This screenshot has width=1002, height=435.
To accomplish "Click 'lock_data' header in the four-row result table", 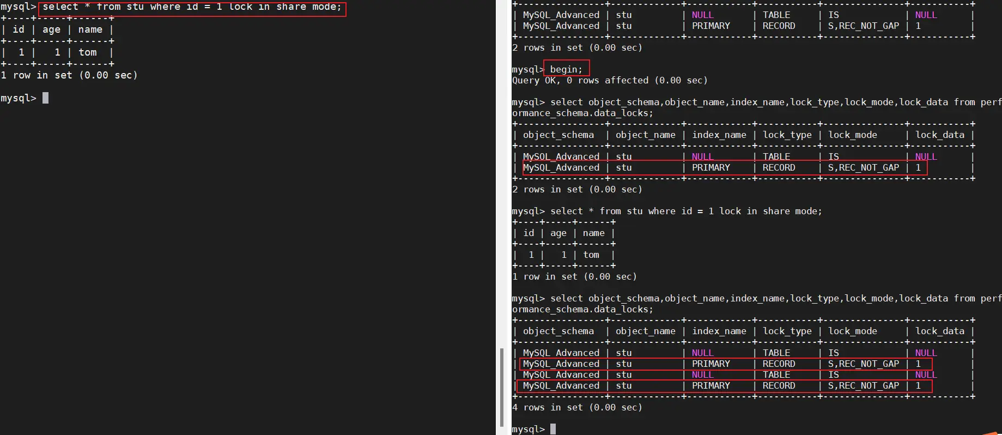I will click(x=940, y=331).
